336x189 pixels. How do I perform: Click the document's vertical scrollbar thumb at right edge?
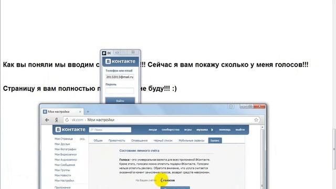[x=334, y=149]
